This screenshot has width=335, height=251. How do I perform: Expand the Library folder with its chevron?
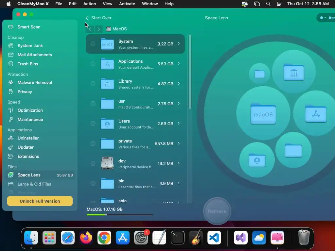pyautogui.click(x=179, y=84)
